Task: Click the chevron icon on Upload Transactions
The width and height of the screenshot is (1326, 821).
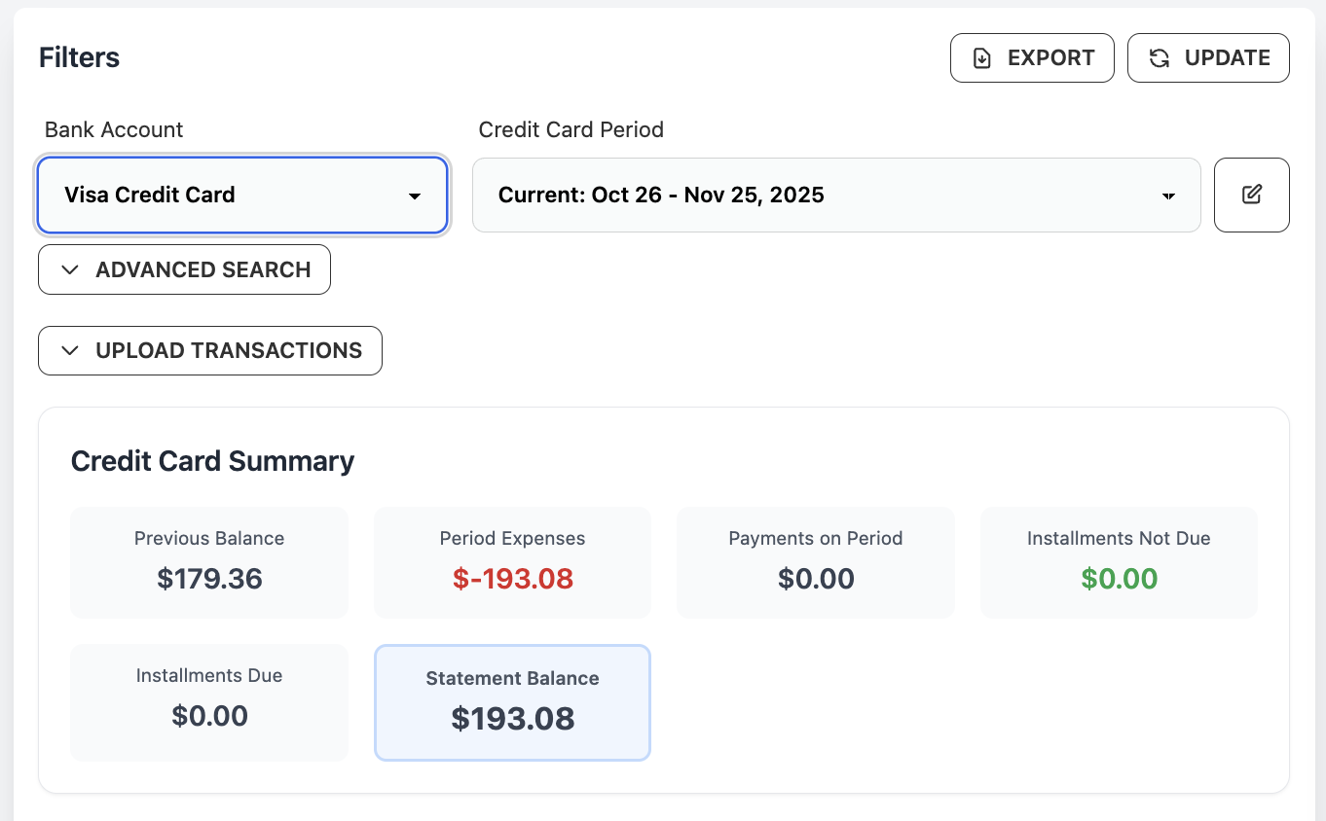Action: pos(69,350)
